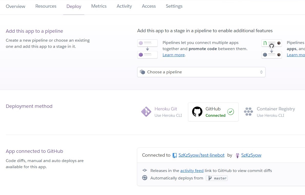The image size is (305, 195).
Task: Select Heroku Git deployment method
Action: click(x=162, y=112)
